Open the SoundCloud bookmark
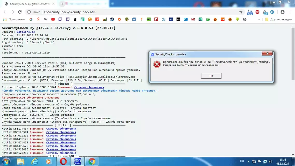295x166 pixels. point(223,19)
